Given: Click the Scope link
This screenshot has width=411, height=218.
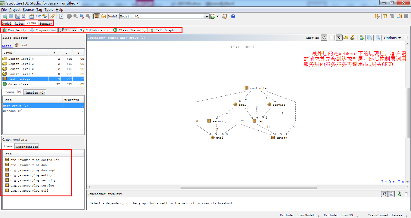Looking at the screenshot, I should [x=8, y=46].
